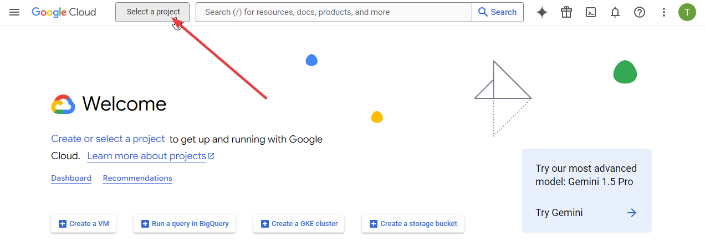Viewport: 705px width, 247px height.
Task: Click the free trial gift icon
Action: tap(566, 12)
